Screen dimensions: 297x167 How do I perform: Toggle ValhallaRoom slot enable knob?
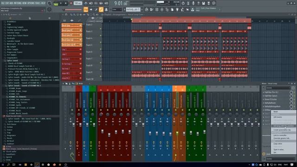[291, 103]
